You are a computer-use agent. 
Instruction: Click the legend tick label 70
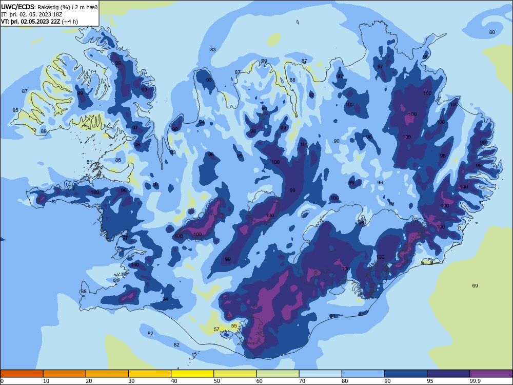pos(302,381)
